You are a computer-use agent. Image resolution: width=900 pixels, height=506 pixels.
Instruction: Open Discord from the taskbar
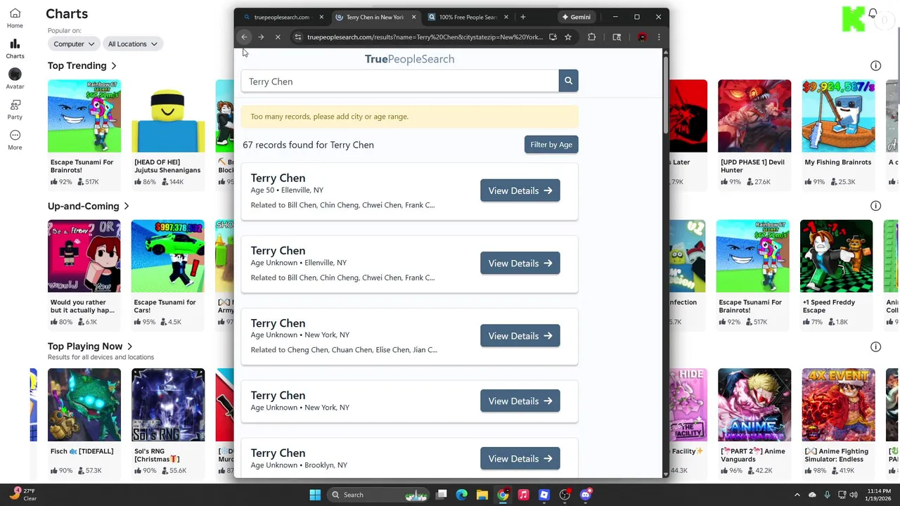[586, 495]
